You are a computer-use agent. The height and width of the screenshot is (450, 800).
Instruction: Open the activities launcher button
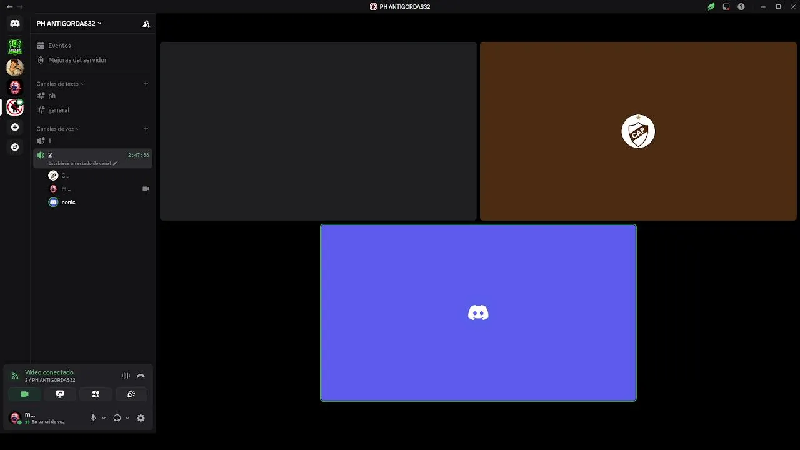(x=96, y=394)
